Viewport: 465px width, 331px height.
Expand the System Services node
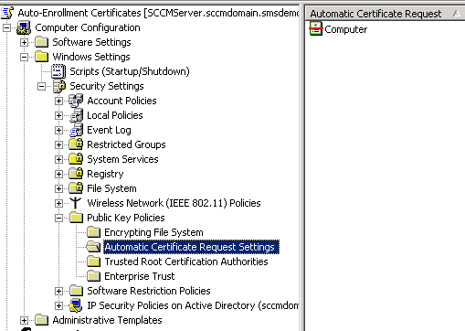coord(58,160)
